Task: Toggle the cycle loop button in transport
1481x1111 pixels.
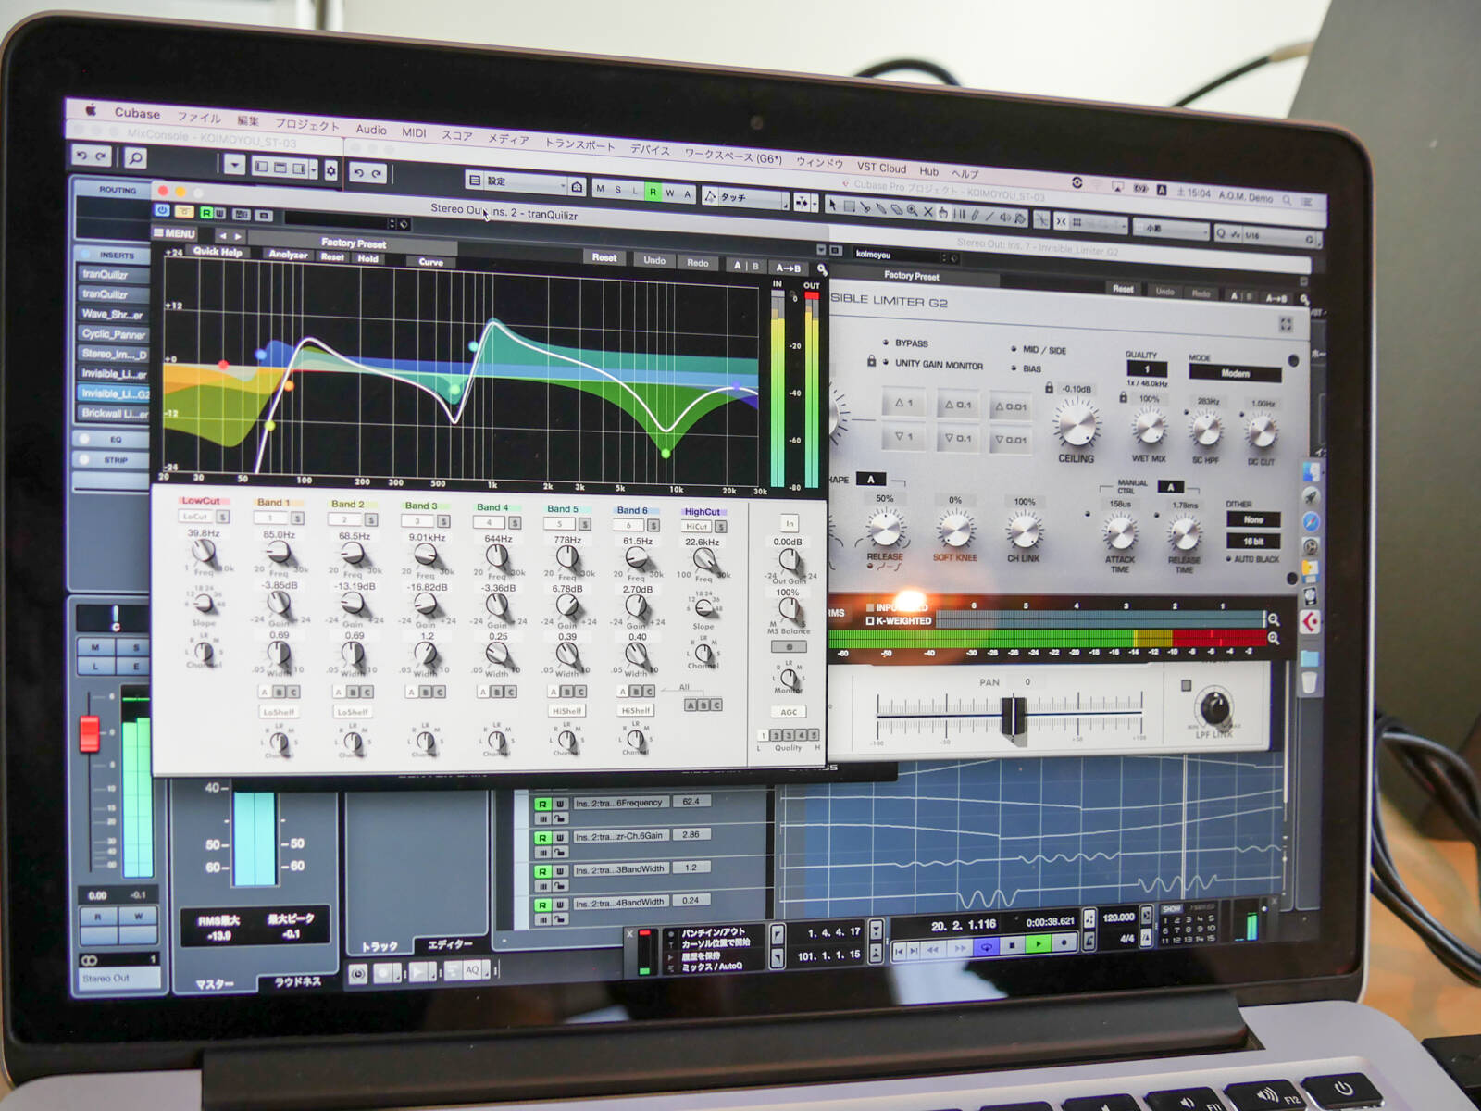Action: click(x=987, y=947)
